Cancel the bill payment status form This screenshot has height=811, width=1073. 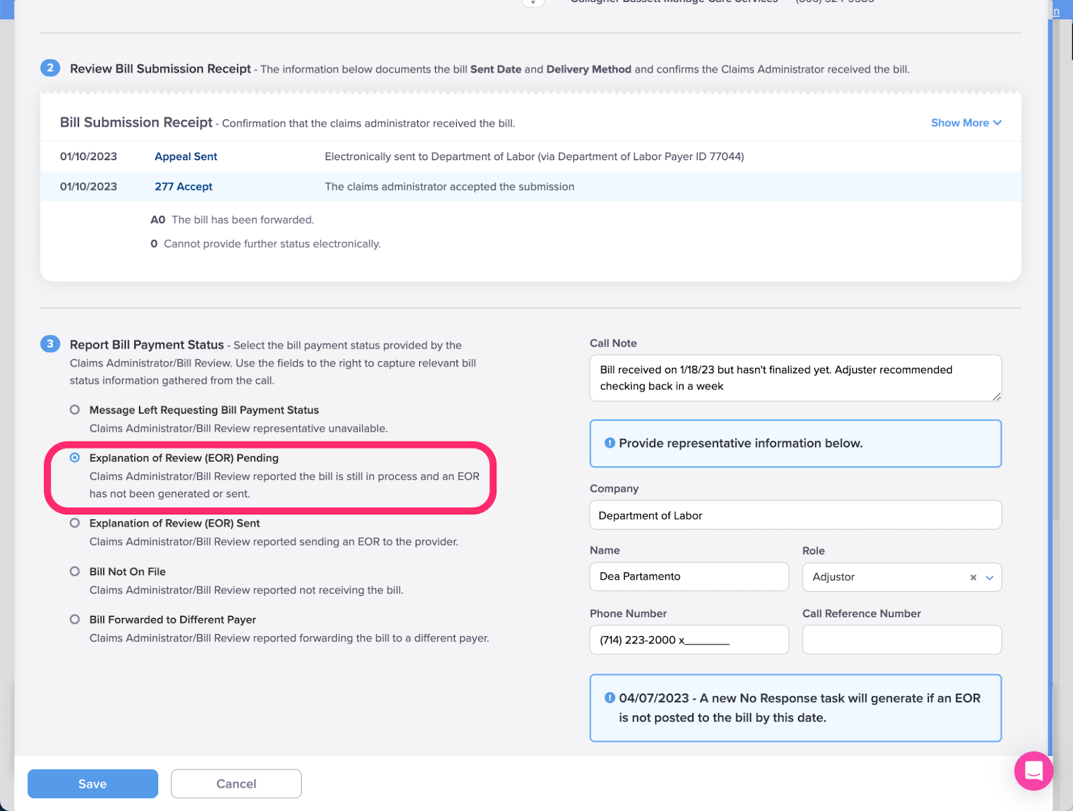coord(236,784)
